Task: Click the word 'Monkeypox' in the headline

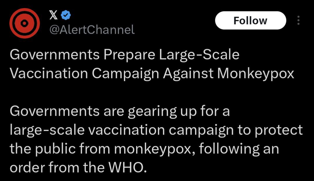Action: point(256,74)
